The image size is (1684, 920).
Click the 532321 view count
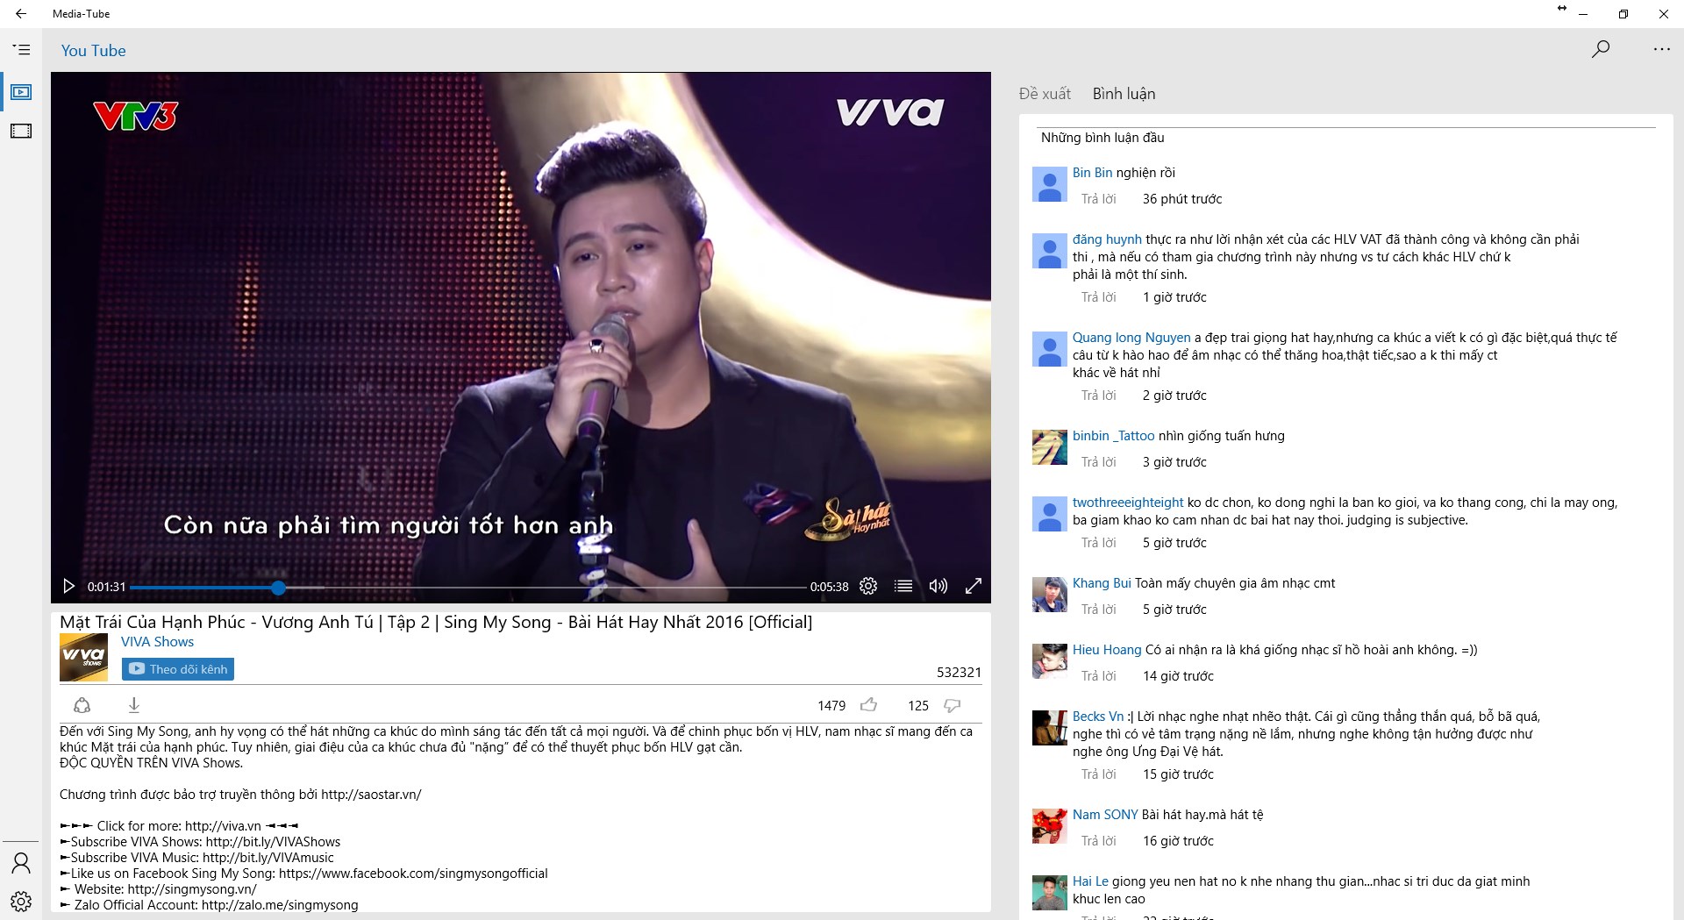click(x=959, y=673)
